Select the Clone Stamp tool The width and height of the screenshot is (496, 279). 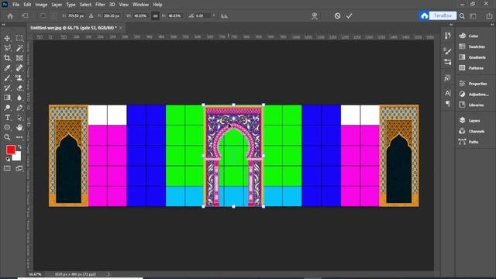tap(19, 77)
